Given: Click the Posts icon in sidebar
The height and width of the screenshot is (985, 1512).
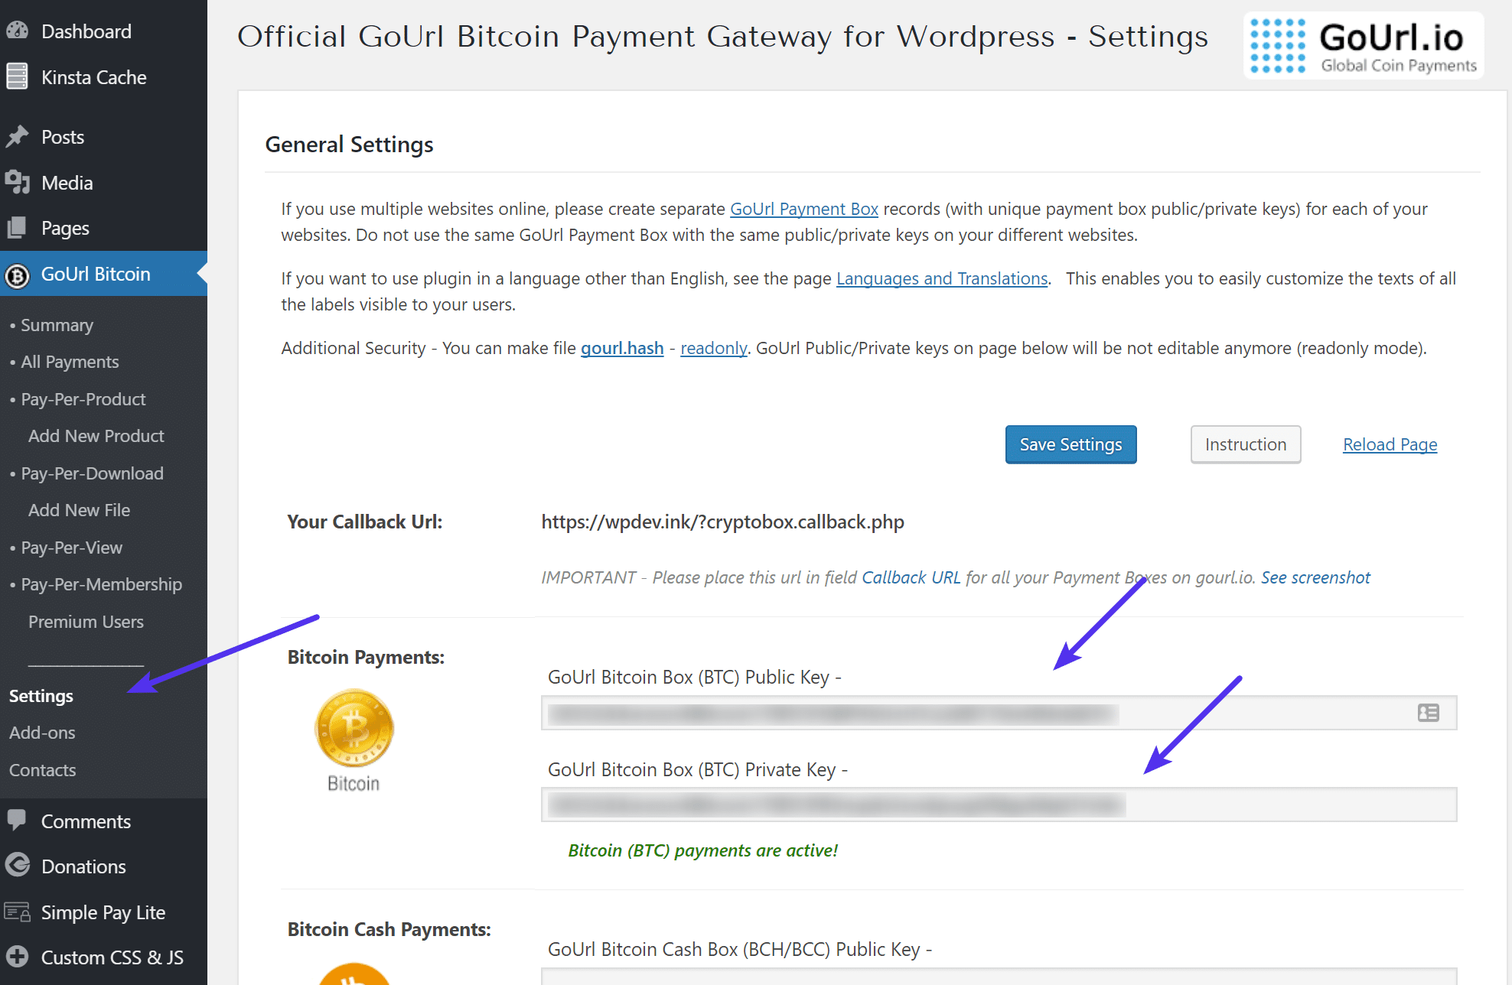Looking at the screenshot, I should [x=18, y=135].
